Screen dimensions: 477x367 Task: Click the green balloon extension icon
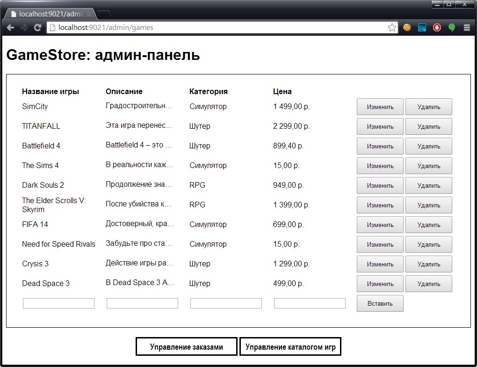[x=452, y=28]
